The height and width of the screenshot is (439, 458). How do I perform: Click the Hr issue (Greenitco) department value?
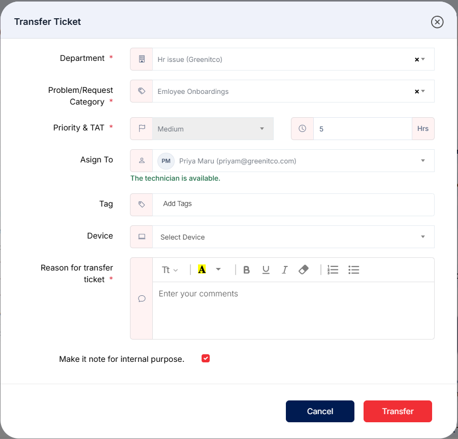click(x=190, y=59)
